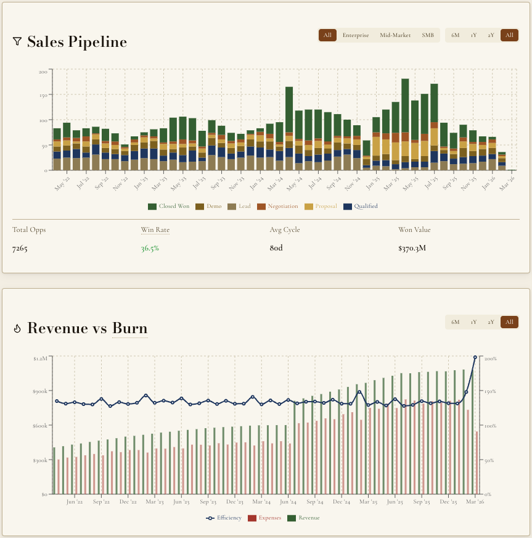Hide the Demo series in legend

(x=200, y=206)
